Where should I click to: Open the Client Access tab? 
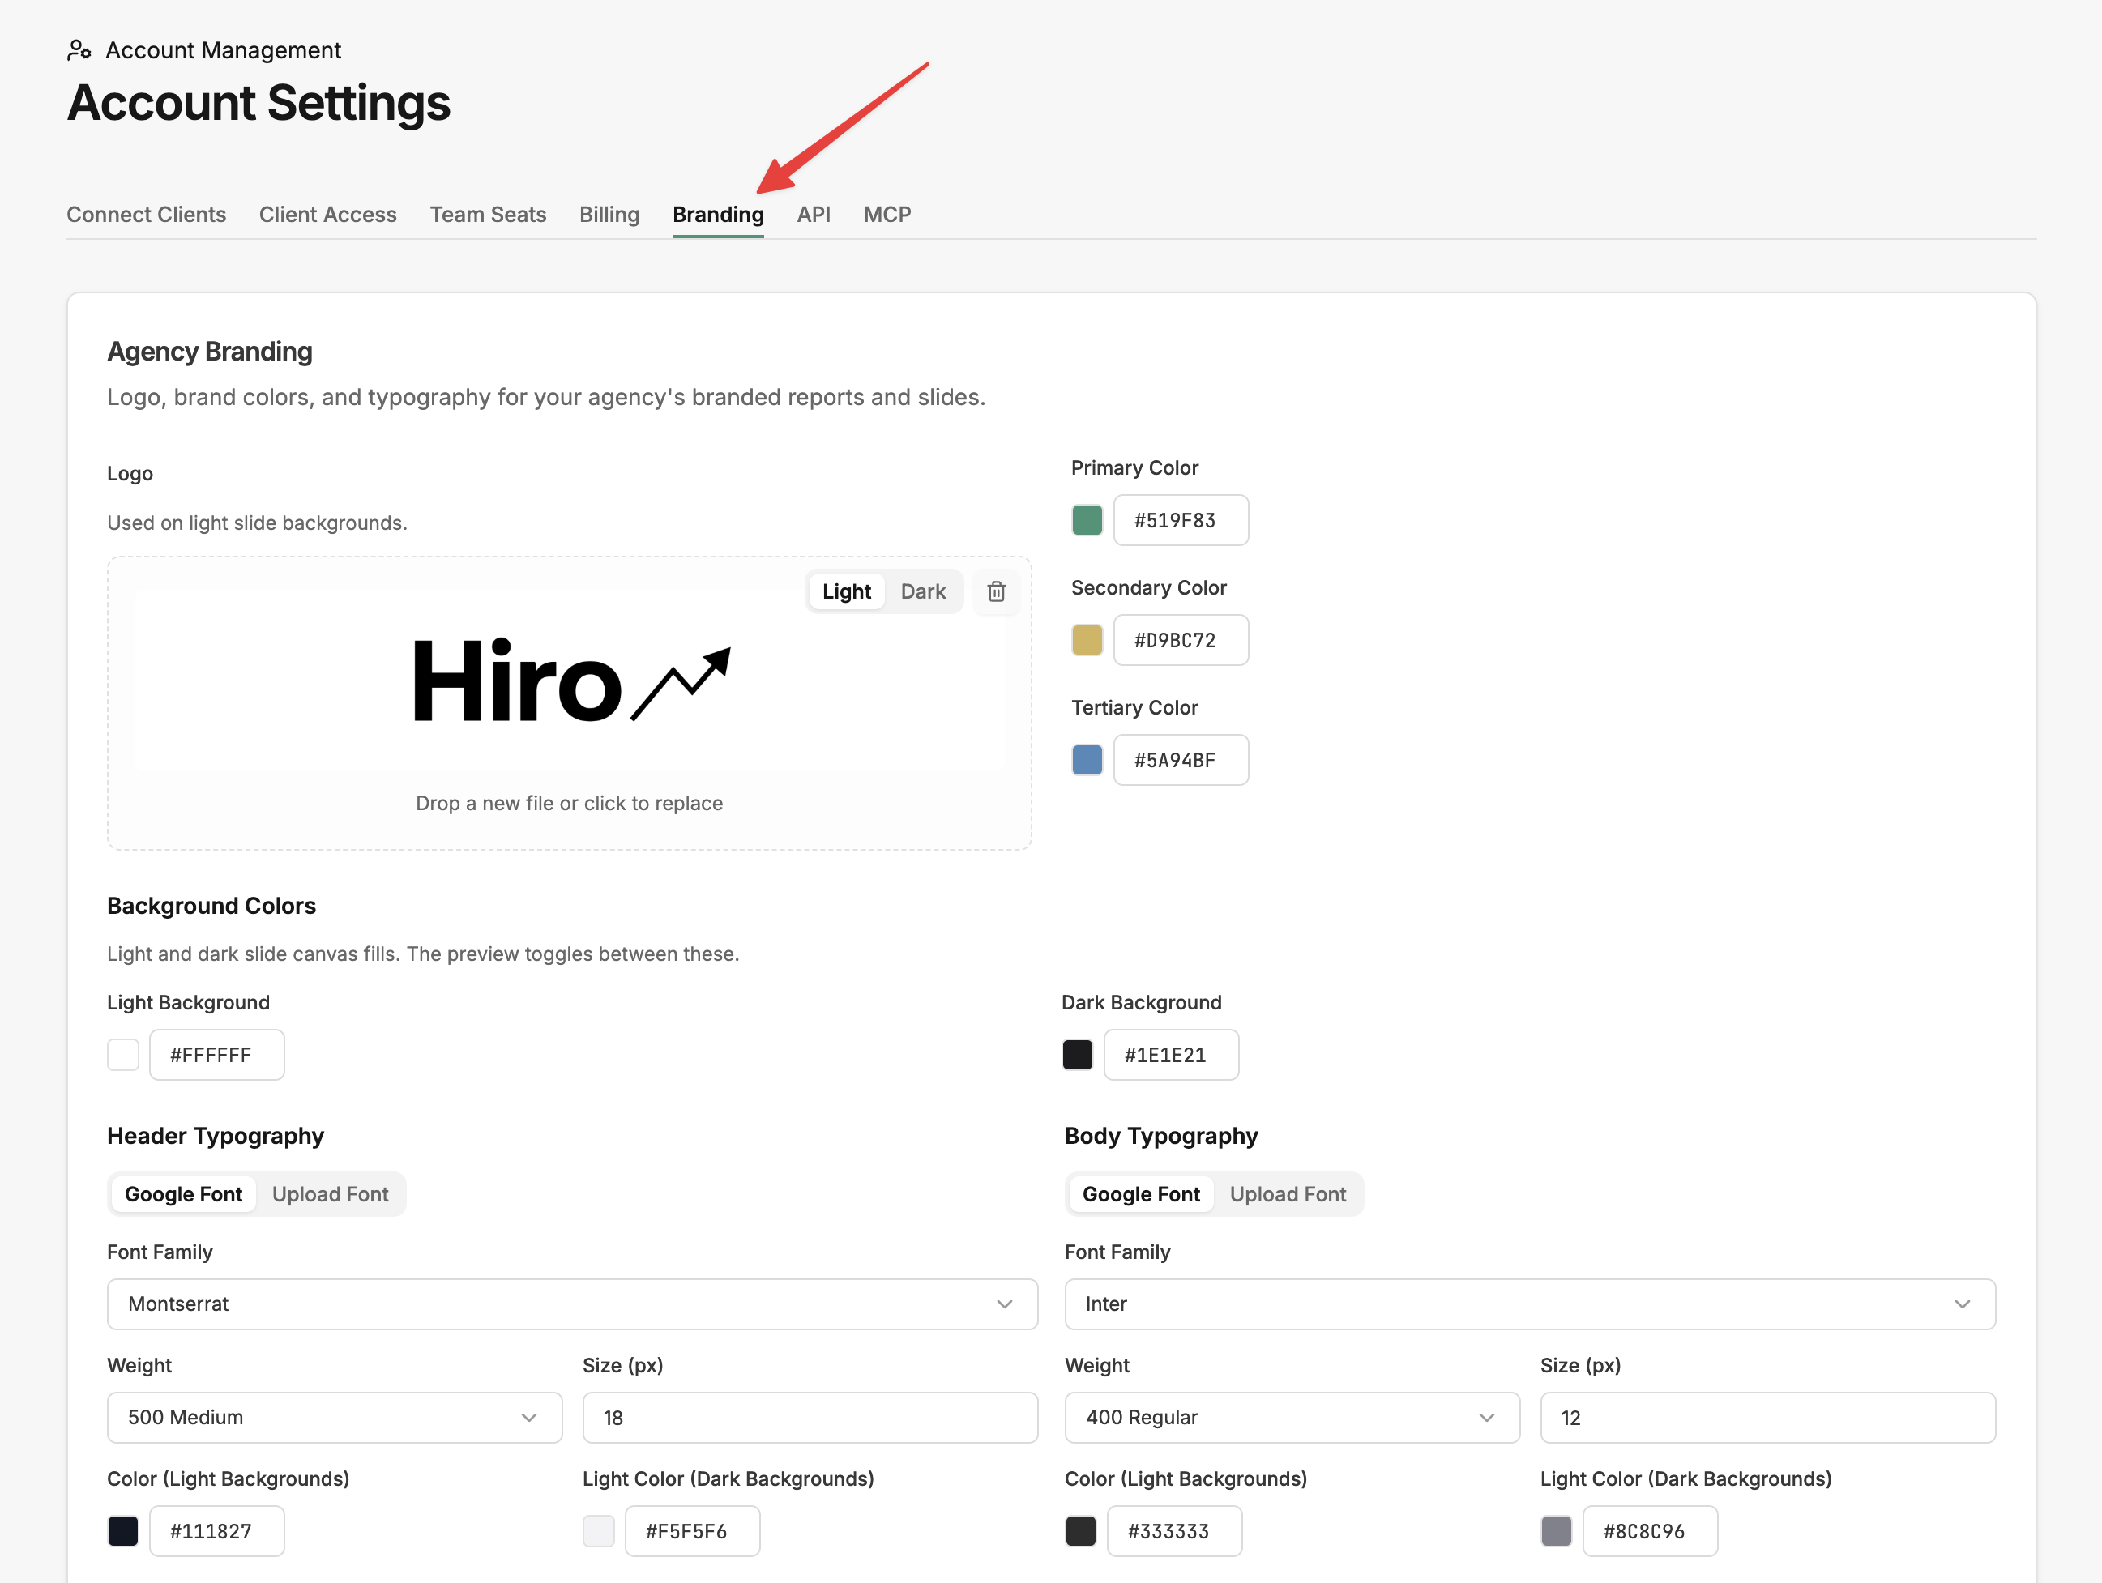pos(328,215)
